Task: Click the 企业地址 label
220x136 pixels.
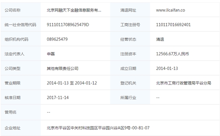Action: click(x=12, y=128)
